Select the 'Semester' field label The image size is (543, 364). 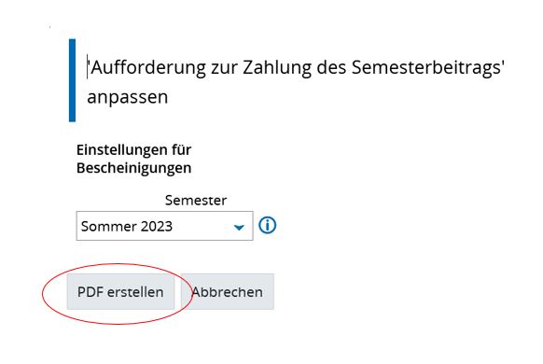[196, 200]
